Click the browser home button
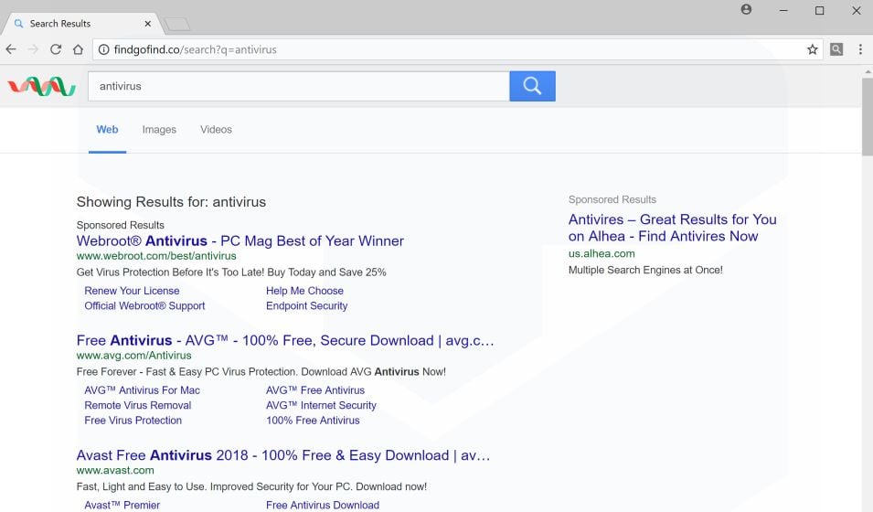The width and height of the screenshot is (873, 512). click(79, 49)
